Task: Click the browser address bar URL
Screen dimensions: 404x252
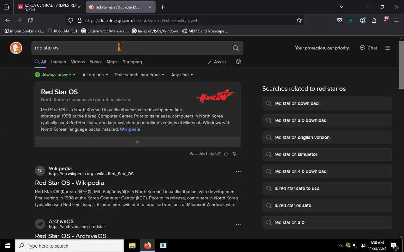Action: tap(142, 20)
